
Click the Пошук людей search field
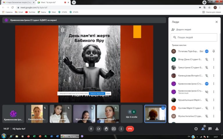tap(194, 37)
